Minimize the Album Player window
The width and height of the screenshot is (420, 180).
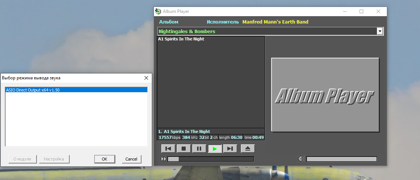pos(345,11)
